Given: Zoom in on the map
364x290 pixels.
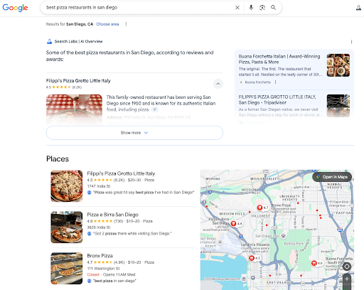Looking at the screenshot, I should pyautogui.click(x=347, y=279).
